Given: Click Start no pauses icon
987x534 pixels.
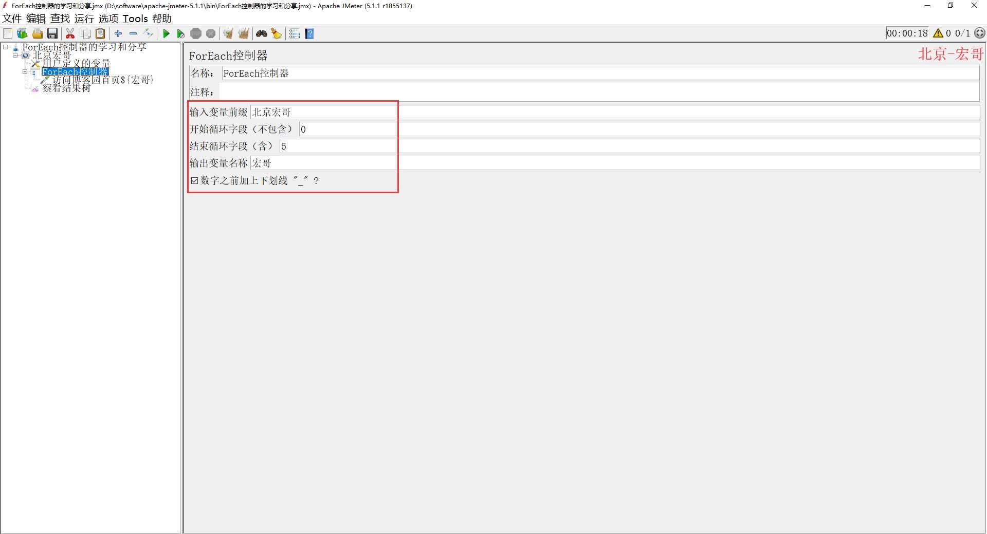Looking at the screenshot, I should pyautogui.click(x=180, y=33).
